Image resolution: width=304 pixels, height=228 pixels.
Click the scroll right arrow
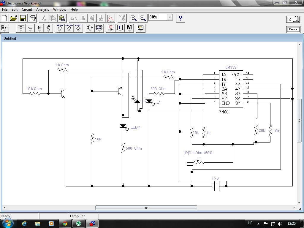click(x=294, y=208)
